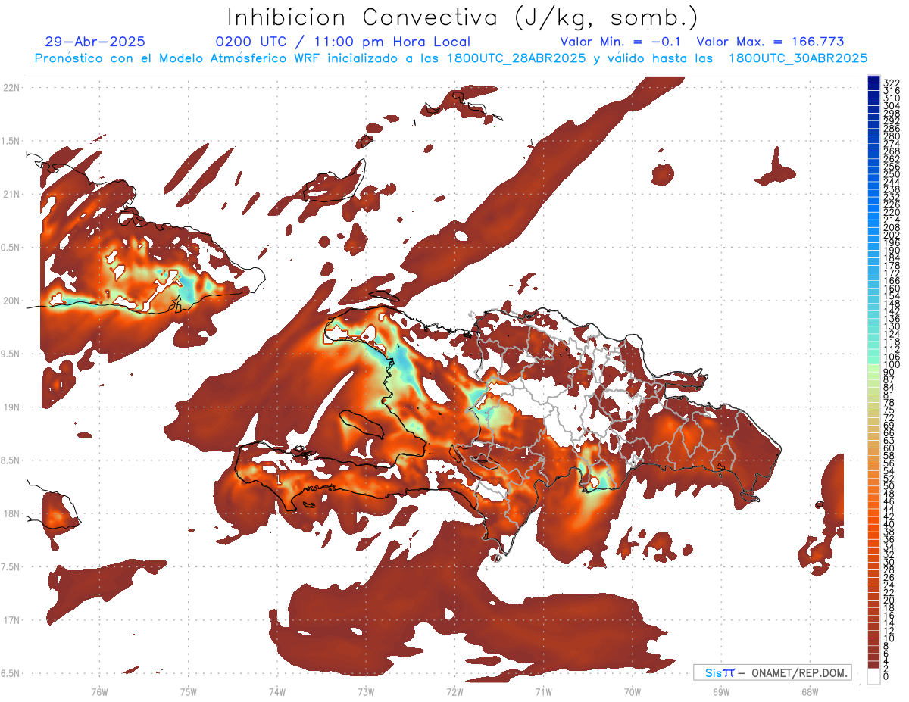Click the 20N latitude label

click(12, 301)
